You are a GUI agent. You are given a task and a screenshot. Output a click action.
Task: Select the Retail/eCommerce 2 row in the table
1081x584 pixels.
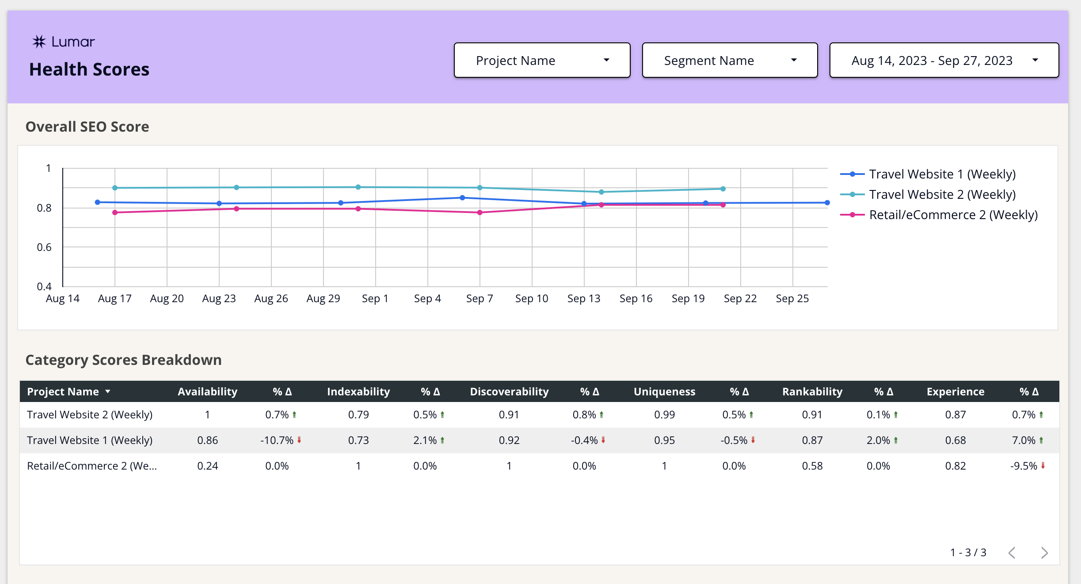click(x=91, y=466)
